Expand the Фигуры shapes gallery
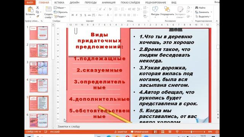The width and height of the screenshot is (244, 137). (155, 12)
